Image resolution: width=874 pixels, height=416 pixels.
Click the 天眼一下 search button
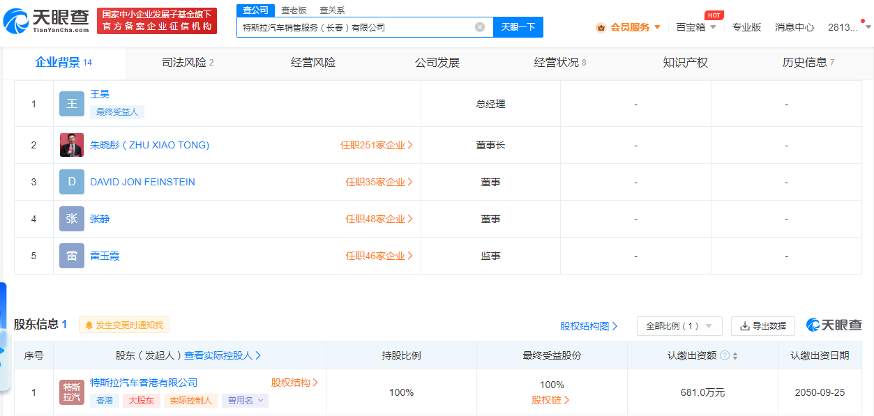(518, 27)
